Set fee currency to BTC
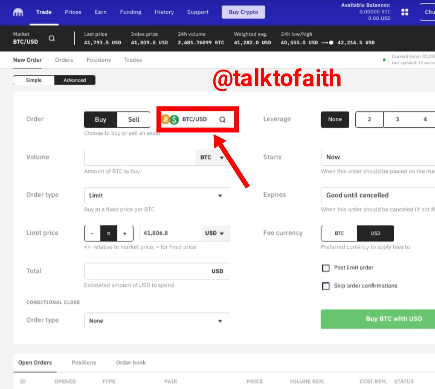Image resolution: width=435 pixels, height=389 pixels. coord(339,233)
